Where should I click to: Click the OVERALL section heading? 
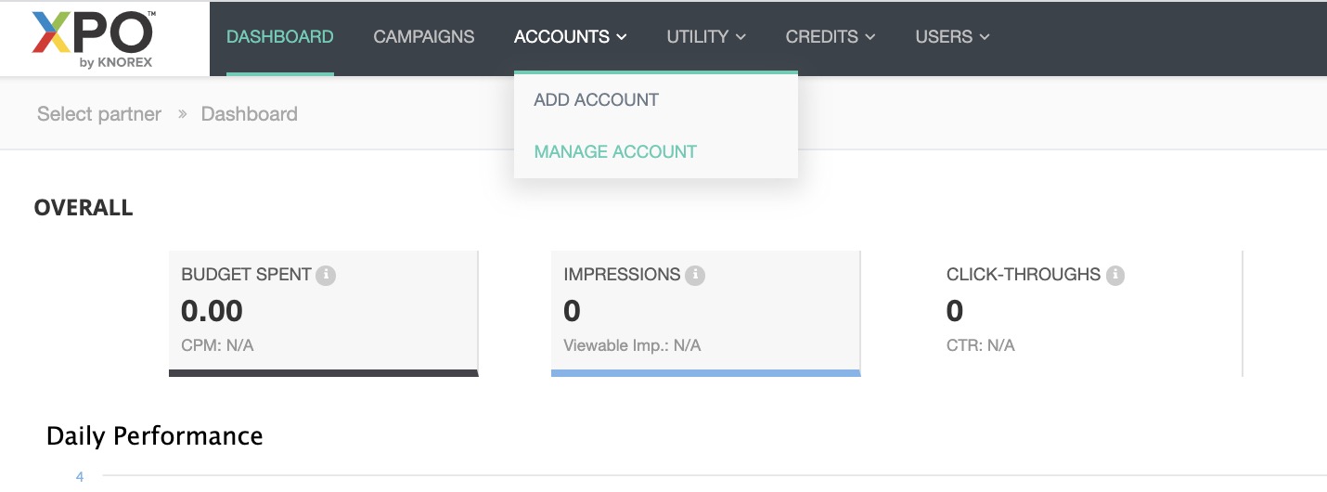[x=84, y=208]
